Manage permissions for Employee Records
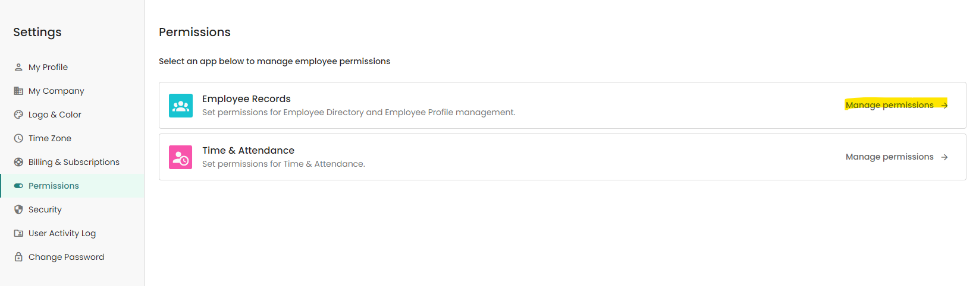976x286 pixels. pyautogui.click(x=889, y=105)
